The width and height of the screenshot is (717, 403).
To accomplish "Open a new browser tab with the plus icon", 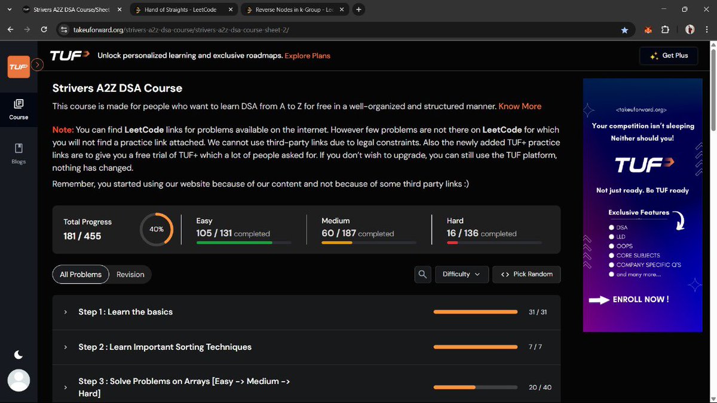I will click(358, 10).
